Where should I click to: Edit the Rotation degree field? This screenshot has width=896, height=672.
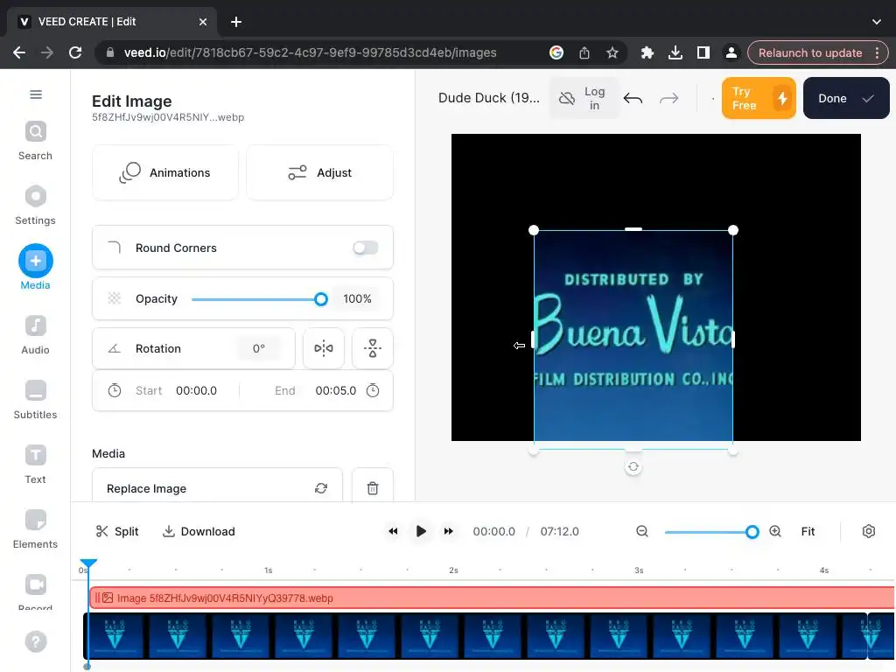pyautogui.click(x=259, y=348)
